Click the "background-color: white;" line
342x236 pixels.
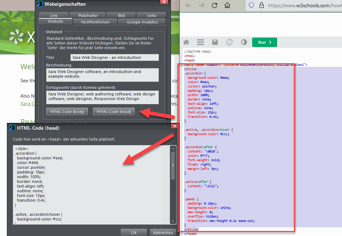click(x=209, y=208)
